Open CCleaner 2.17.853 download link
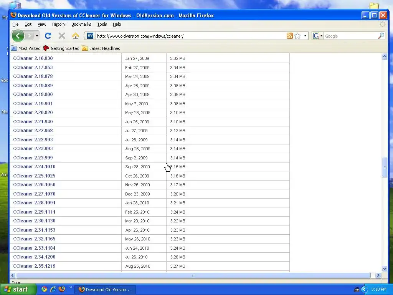The width and height of the screenshot is (393, 295). [x=33, y=68]
